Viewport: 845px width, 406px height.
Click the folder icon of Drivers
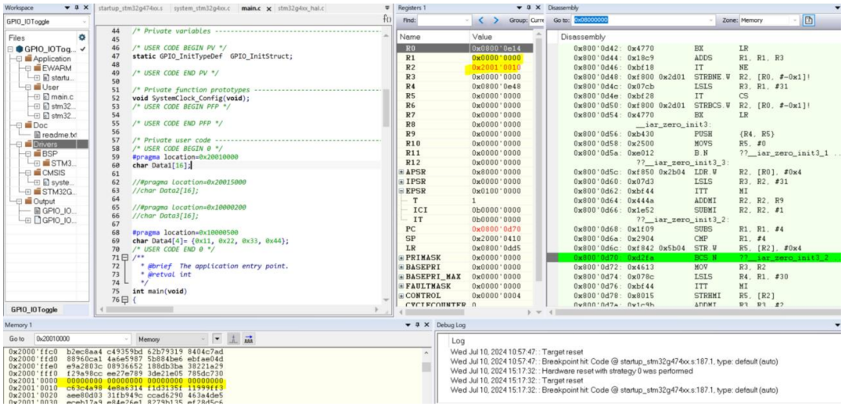[29, 144]
